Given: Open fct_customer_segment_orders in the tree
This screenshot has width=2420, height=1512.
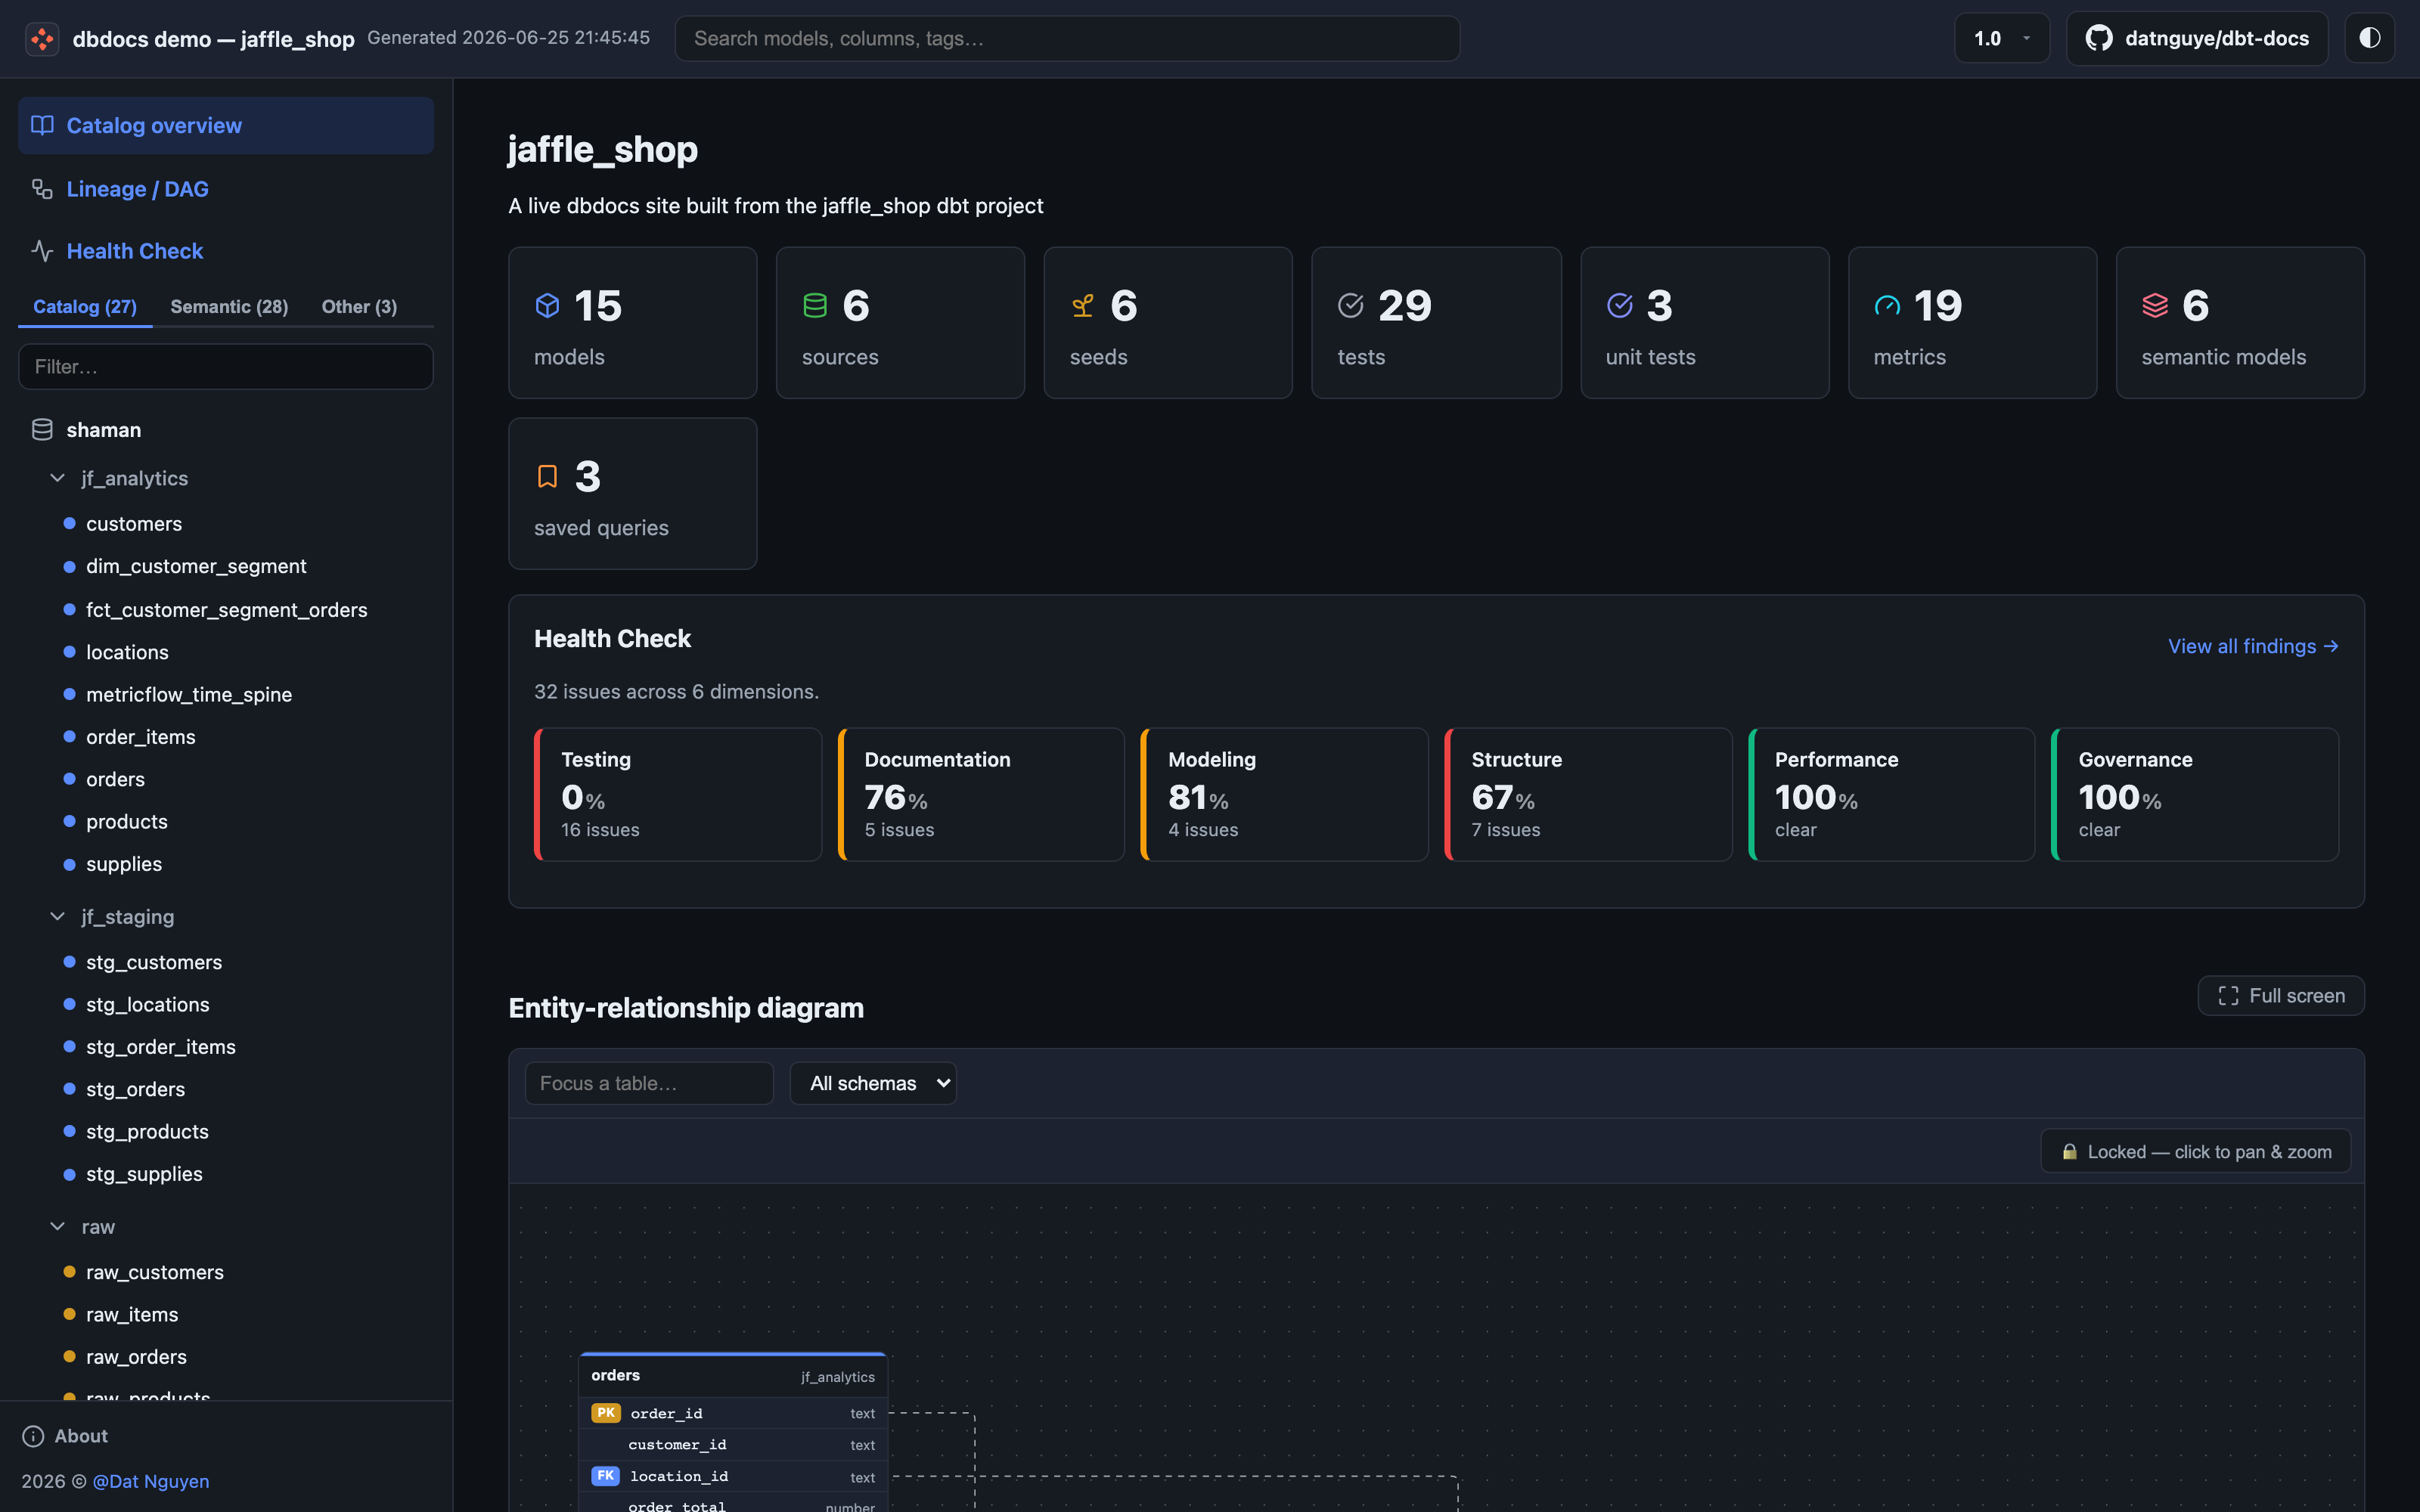Looking at the screenshot, I should tap(226, 610).
